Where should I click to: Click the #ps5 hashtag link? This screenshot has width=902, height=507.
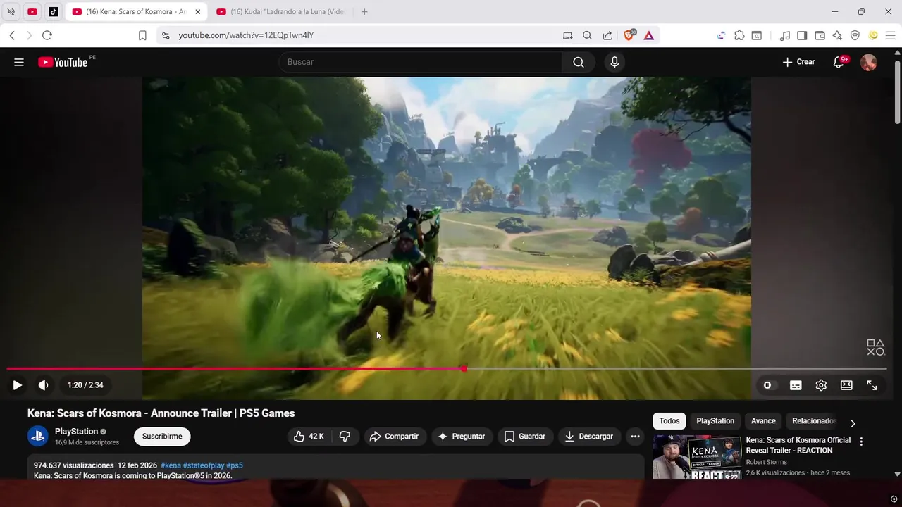click(x=235, y=465)
